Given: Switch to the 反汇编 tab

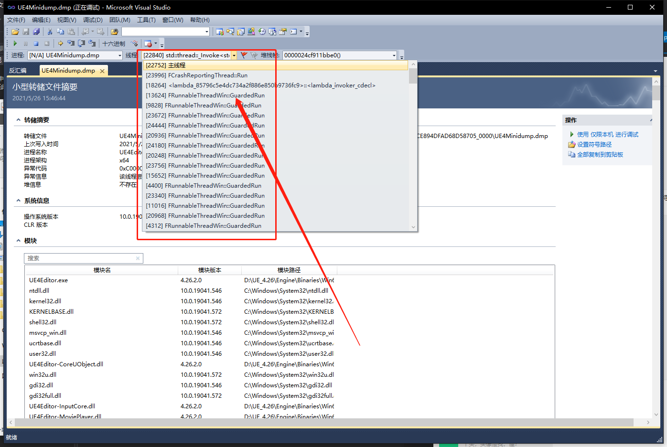Looking at the screenshot, I should 18,71.
